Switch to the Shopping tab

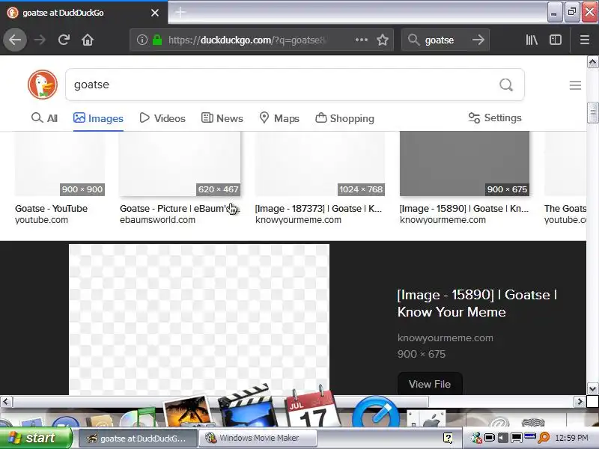click(344, 118)
